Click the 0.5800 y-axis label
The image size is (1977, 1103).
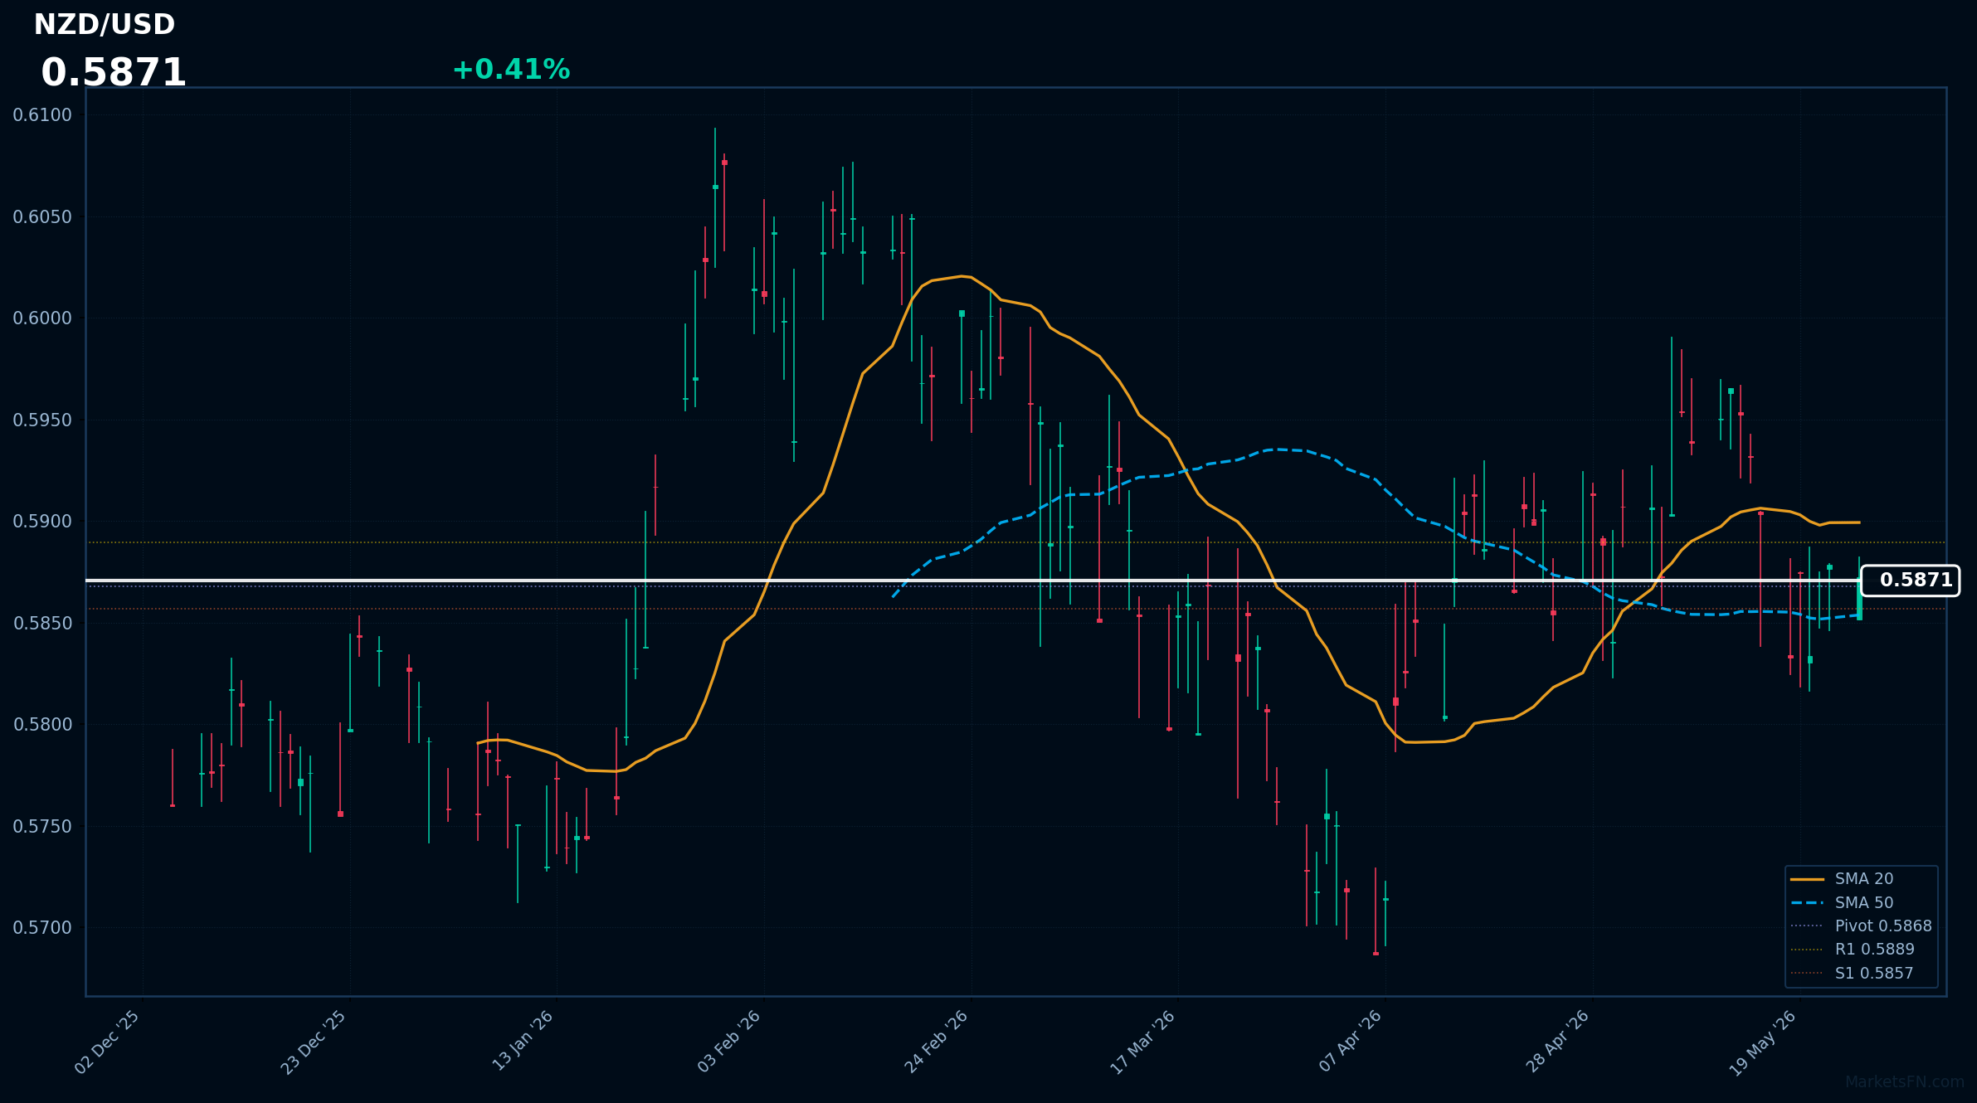coord(42,725)
